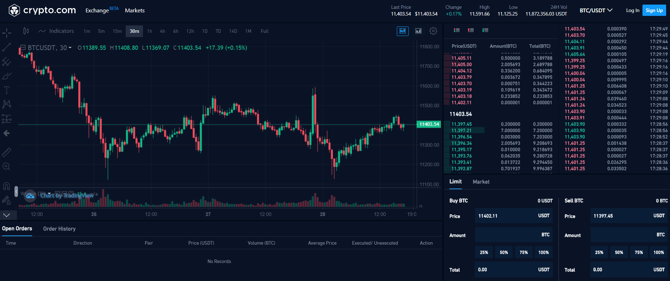The width and height of the screenshot is (670, 281).
Task: Click the collapse handle on the volume pane
Action: (x=16, y=192)
